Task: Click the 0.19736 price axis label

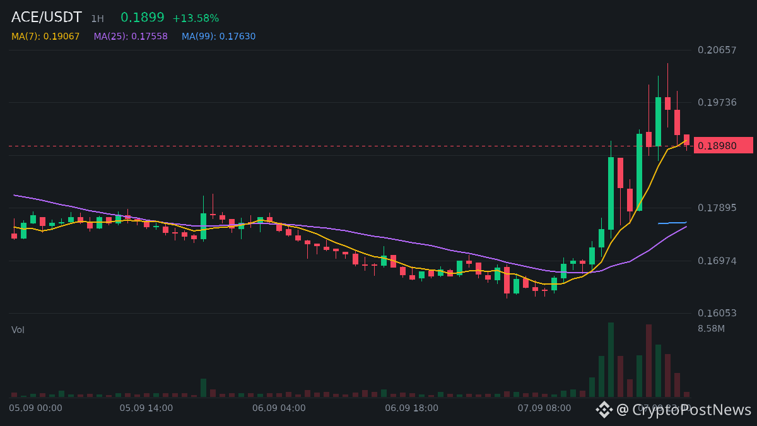Action: click(717, 102)
